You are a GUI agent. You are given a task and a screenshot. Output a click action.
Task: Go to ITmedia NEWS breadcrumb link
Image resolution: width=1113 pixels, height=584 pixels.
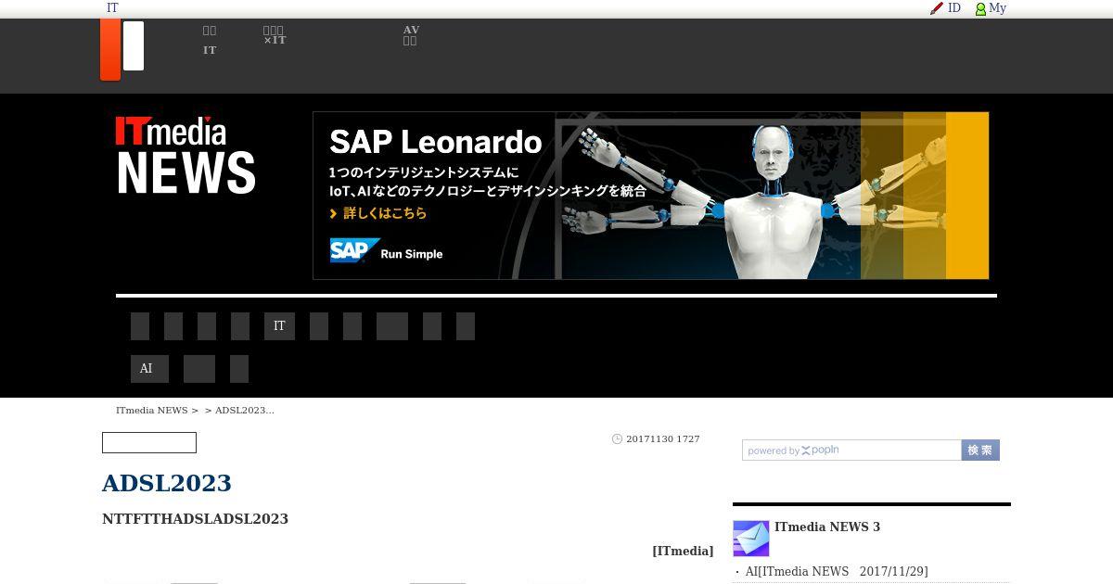[x=151, y=410]
